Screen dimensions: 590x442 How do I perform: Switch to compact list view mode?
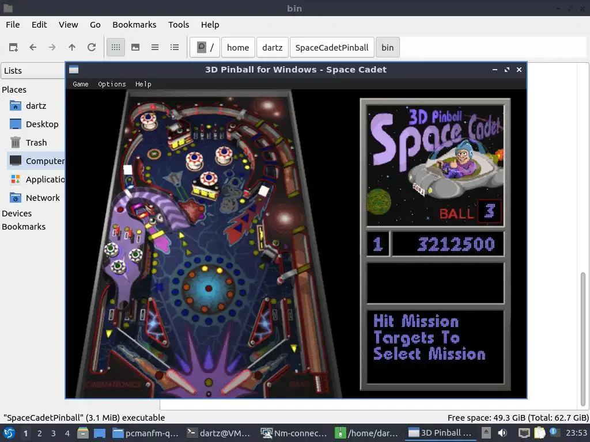pos(155,47)
